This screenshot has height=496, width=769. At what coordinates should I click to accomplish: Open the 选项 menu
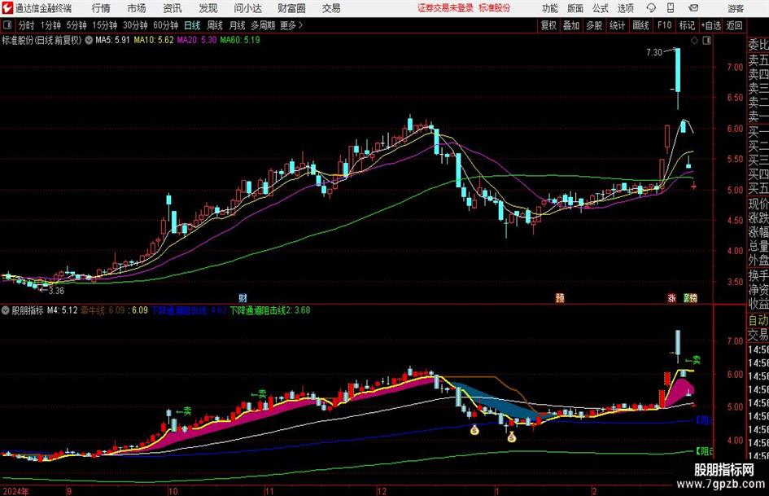tap(625, 8)
